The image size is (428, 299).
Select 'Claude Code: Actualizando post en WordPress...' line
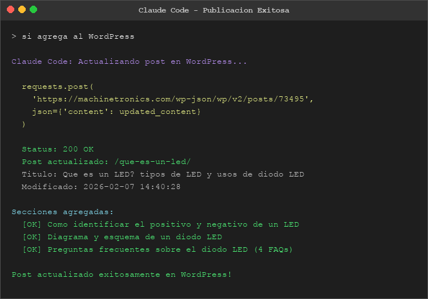(129, 62)
